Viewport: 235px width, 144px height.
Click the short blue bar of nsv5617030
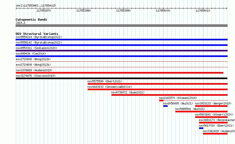201,128
